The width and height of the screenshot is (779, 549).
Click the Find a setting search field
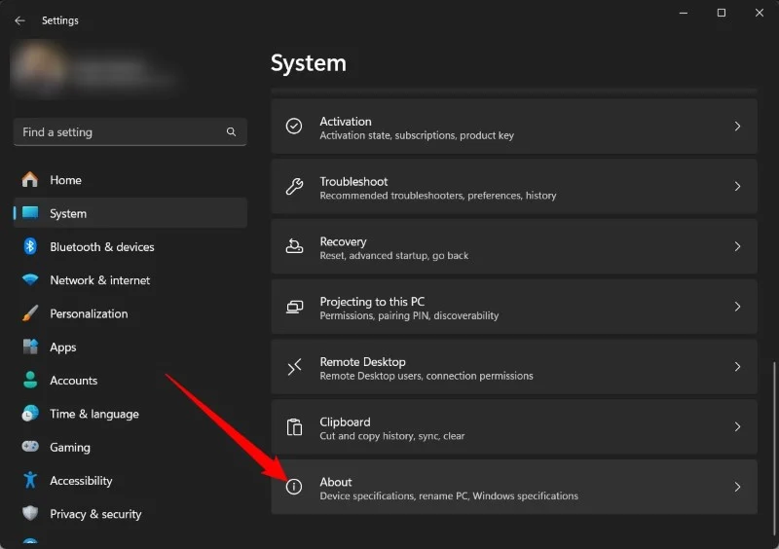point(130,131)
